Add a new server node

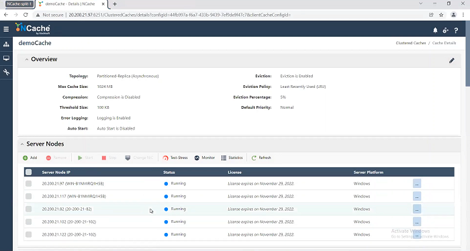tap(30, 158)
